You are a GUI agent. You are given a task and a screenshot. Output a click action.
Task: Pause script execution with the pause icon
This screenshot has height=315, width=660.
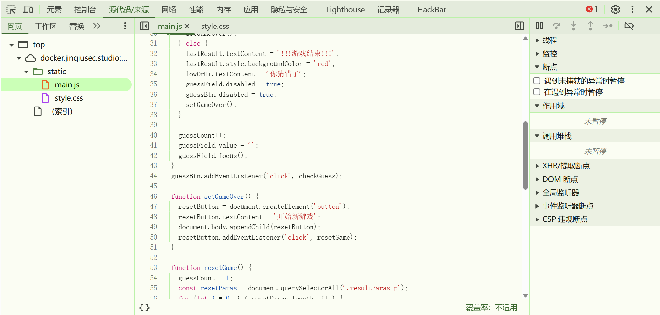[539, 26]
